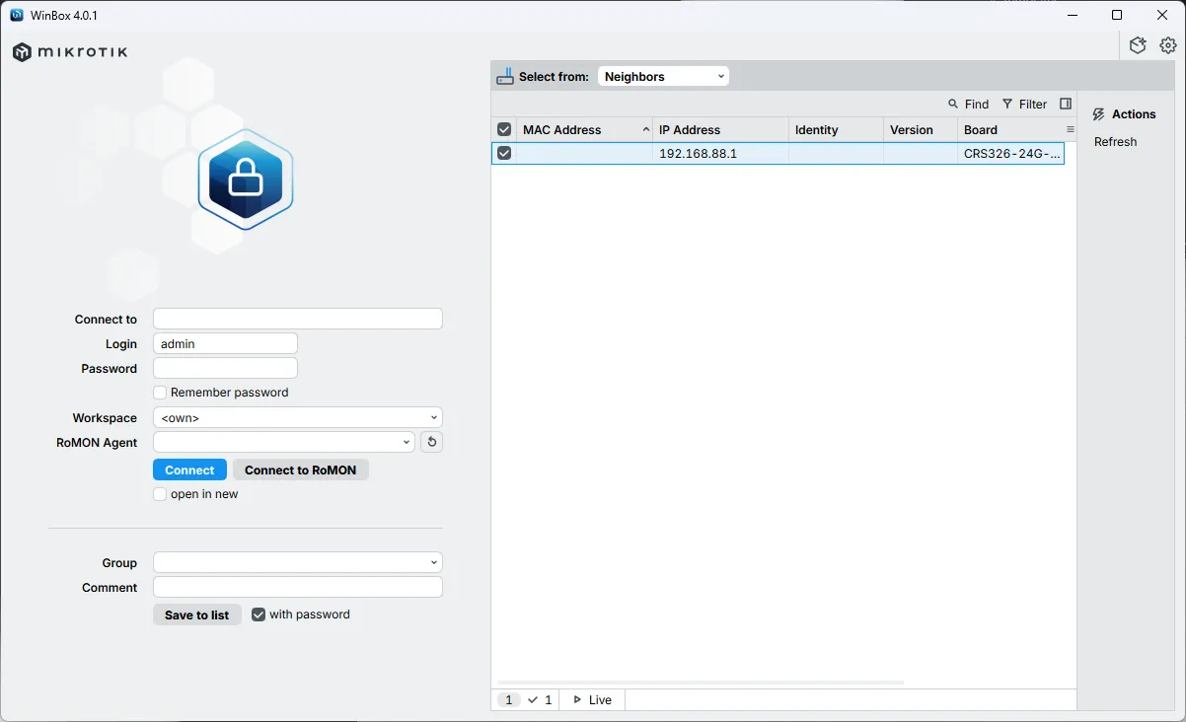Viewport: 1186px width, 722px height.
Task: Open the column list menu icon
Action: click(x=1070, y=130)
